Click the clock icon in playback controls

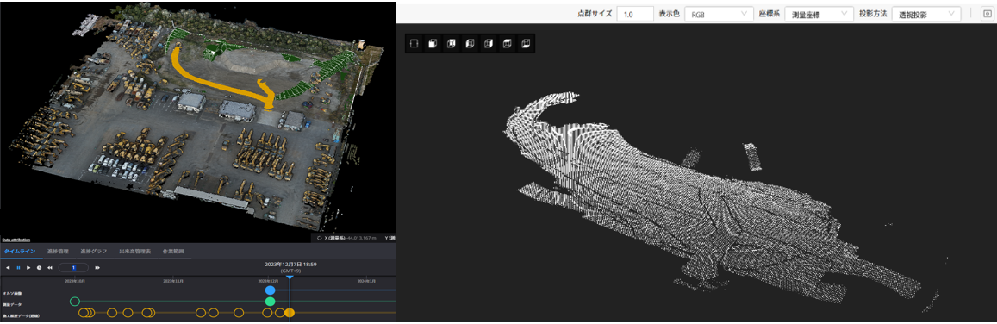click(39, 267)
